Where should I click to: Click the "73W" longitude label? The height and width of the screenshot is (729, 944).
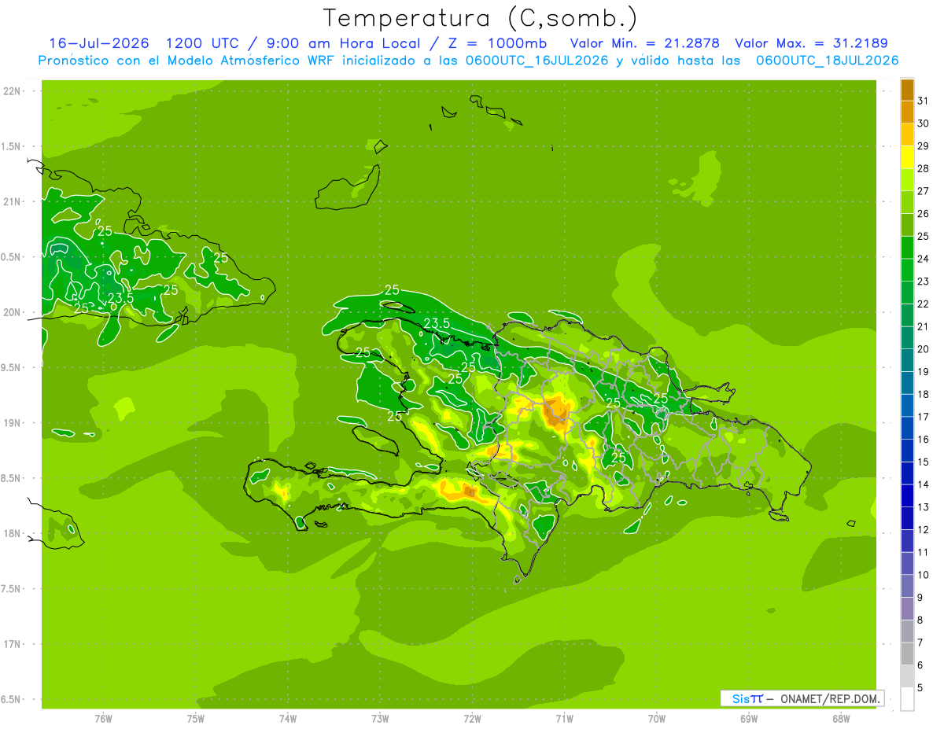(x=380, y=718)
